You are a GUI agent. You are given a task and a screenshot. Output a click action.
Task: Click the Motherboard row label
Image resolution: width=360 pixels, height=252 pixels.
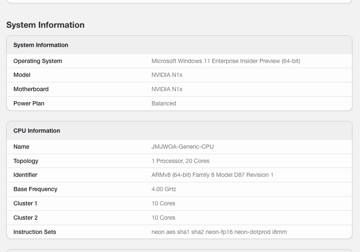point(31,89)
